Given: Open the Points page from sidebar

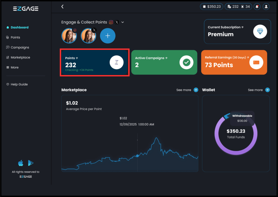Looking at the screenshot, I should 15,37.
